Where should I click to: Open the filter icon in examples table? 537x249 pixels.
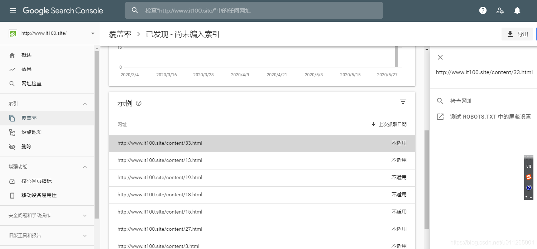(403, 102)
